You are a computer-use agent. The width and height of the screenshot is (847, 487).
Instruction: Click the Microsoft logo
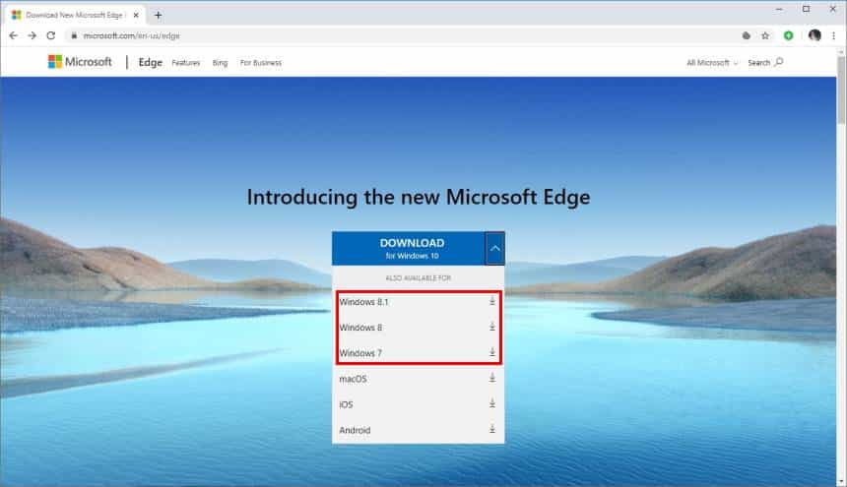click(80, 62)
